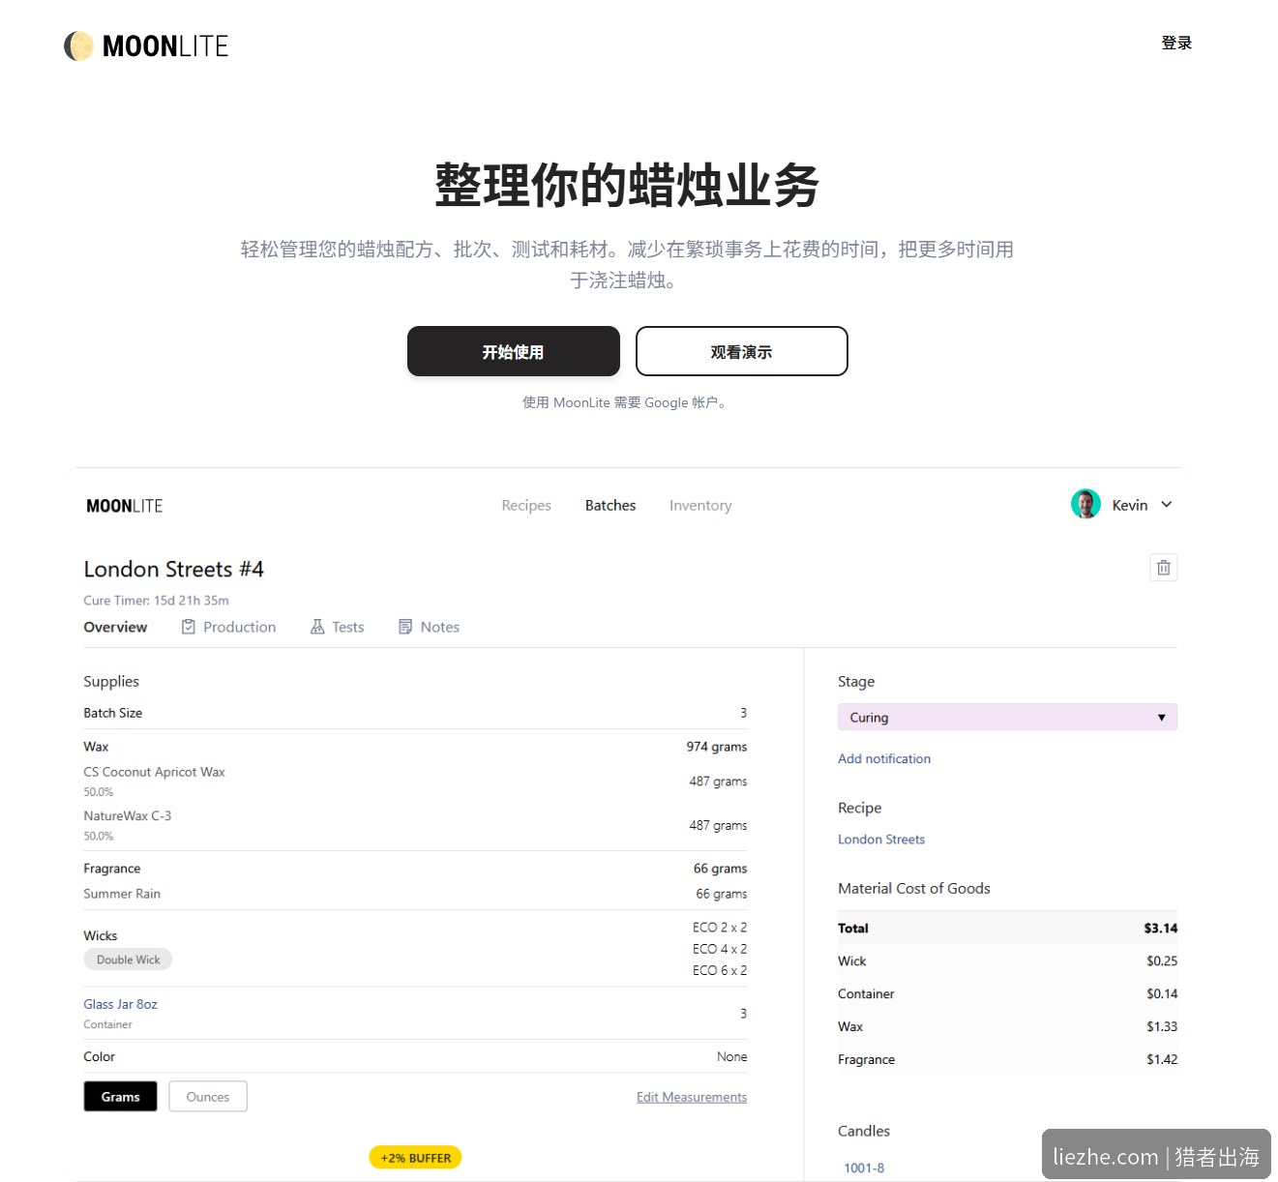Click the ECO 4 x 2 wick entry
The image size is (1278, 1182).
[720, 949]
